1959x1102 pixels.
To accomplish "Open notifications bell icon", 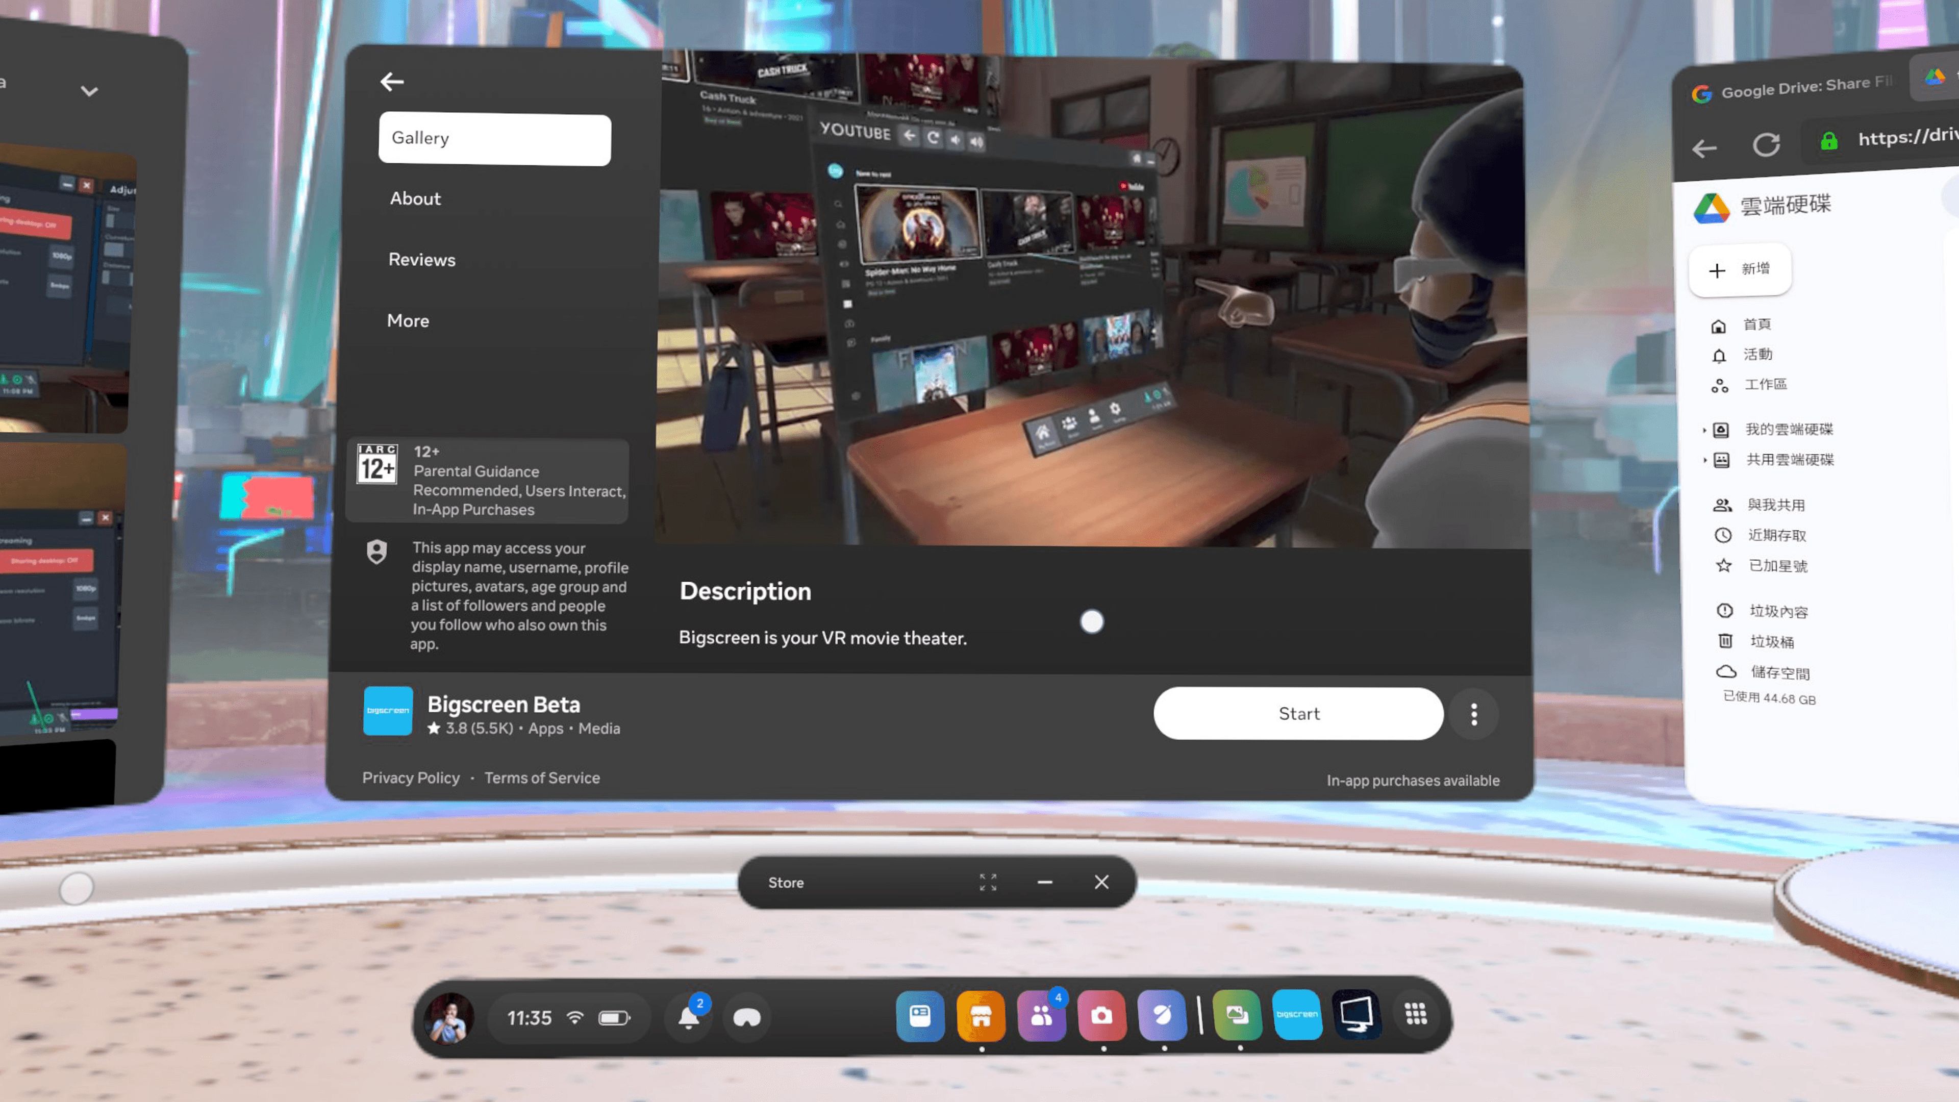I will (x=689, y=1018).
